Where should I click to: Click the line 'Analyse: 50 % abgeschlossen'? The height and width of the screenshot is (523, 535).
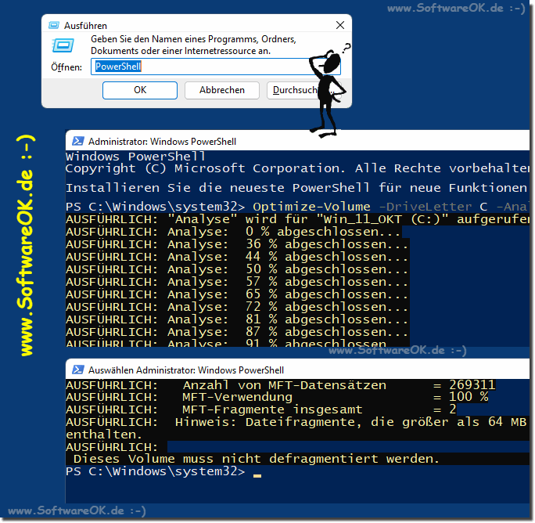coord(237,269)
